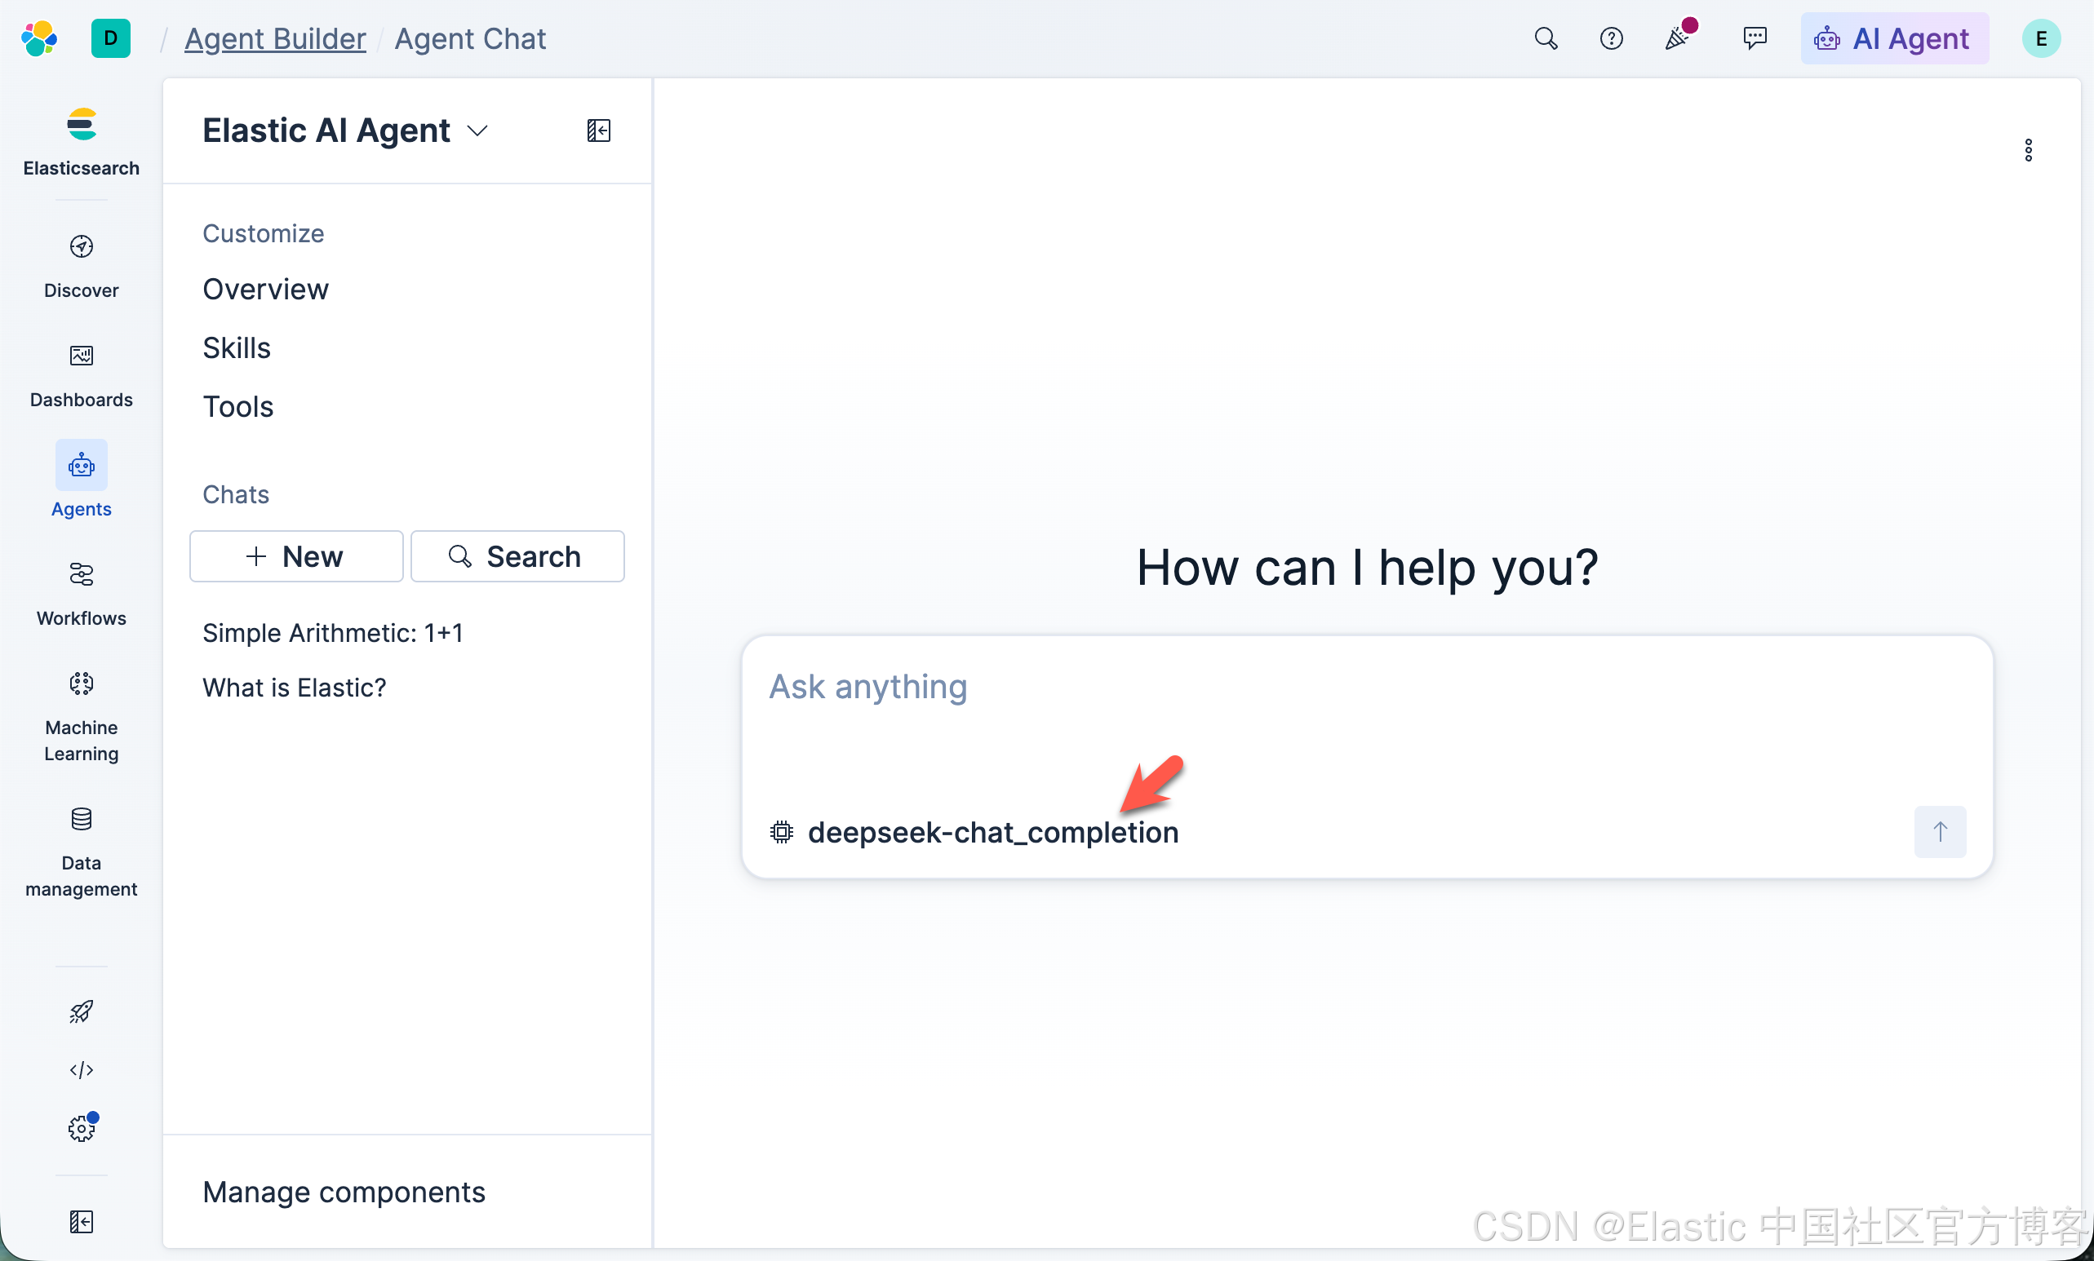Click the rocket getting started icon
This screenshot has width=2094, height=1261.
[x=82, y=1011]
